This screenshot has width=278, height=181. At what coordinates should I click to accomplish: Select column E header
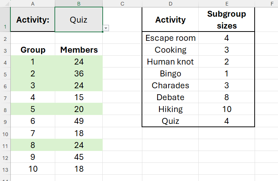tap(226, 3)
